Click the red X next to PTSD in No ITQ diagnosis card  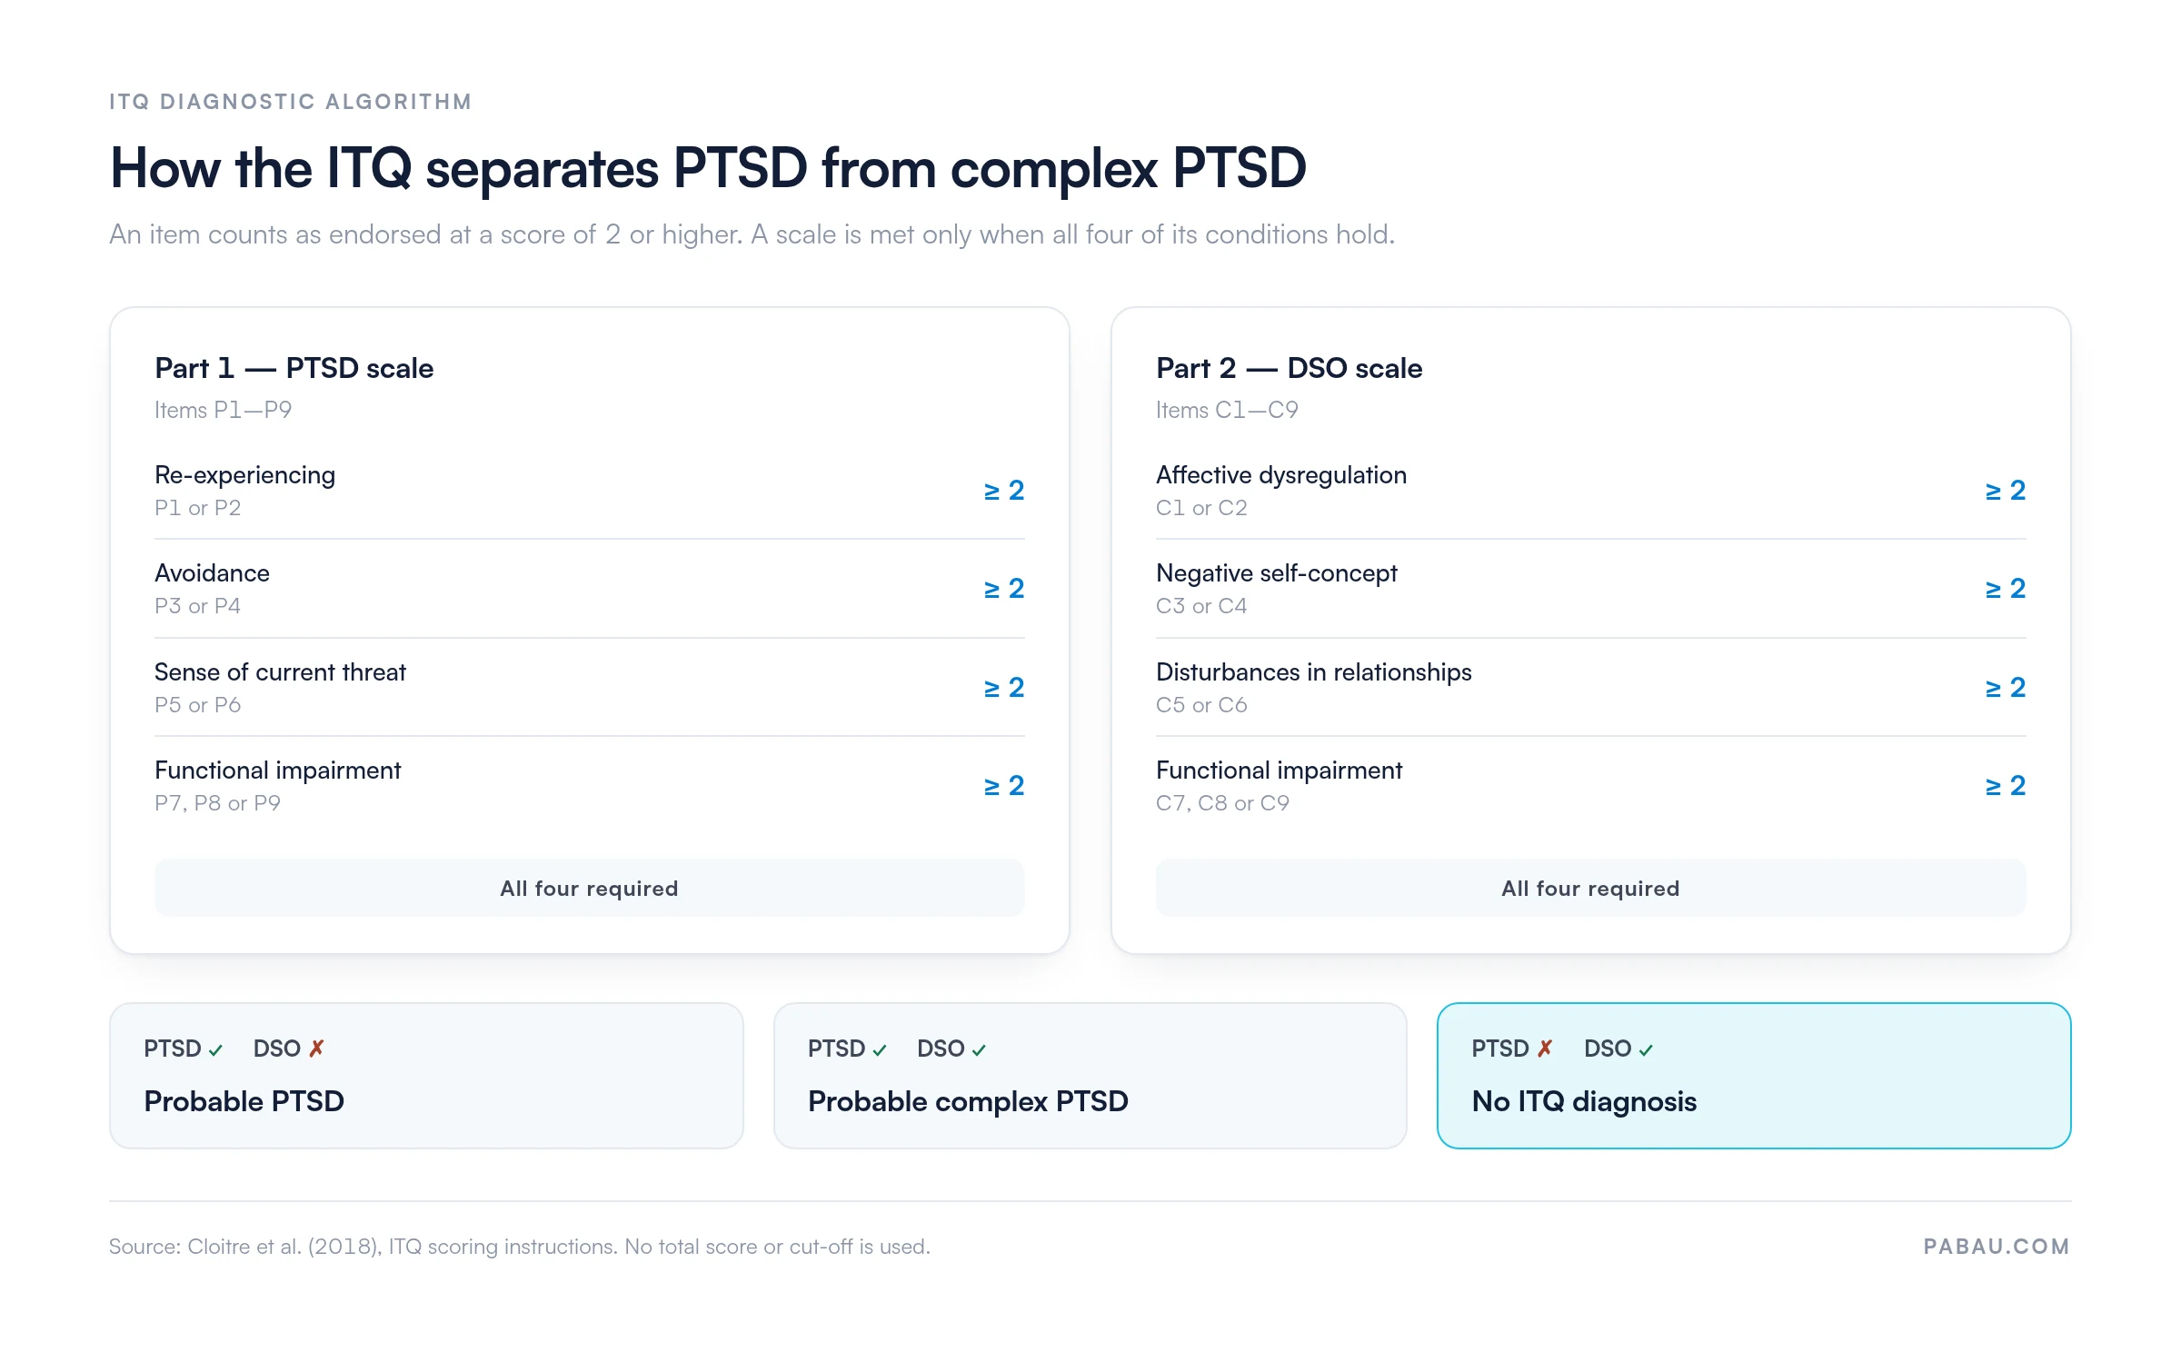point(1545,1049)
